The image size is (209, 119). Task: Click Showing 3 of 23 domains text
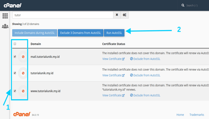[x=26, y=24]
